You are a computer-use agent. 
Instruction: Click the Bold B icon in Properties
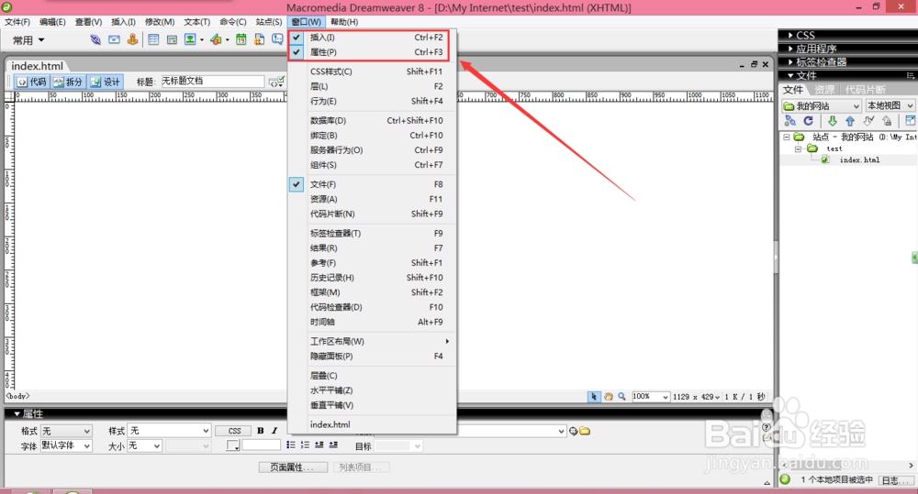261,431
